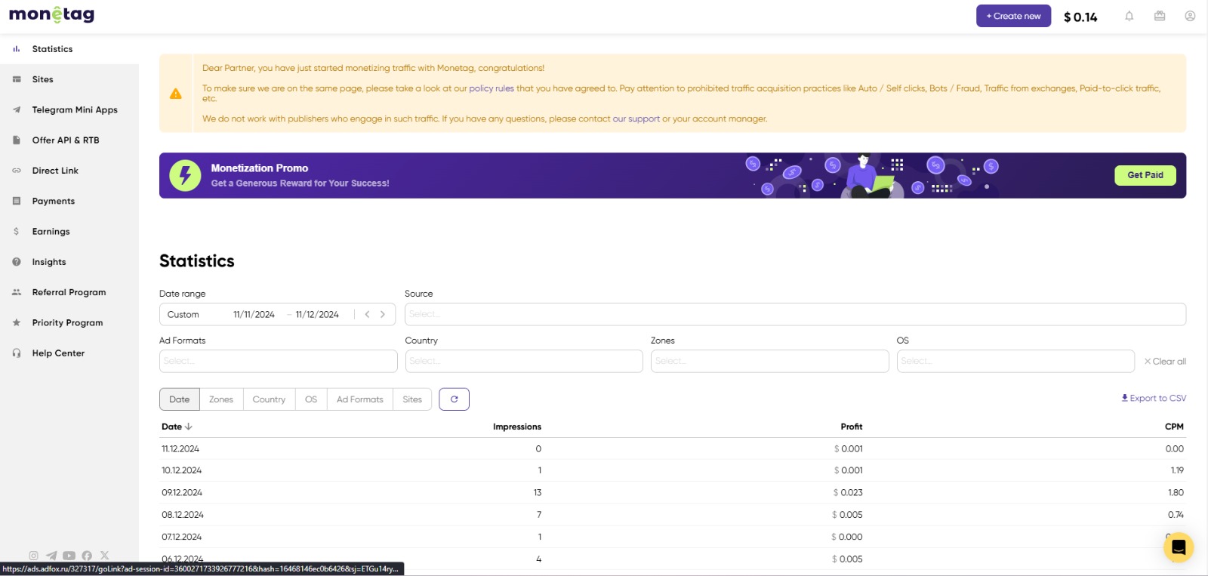
Task: Open the our support link
Action: 636,119
